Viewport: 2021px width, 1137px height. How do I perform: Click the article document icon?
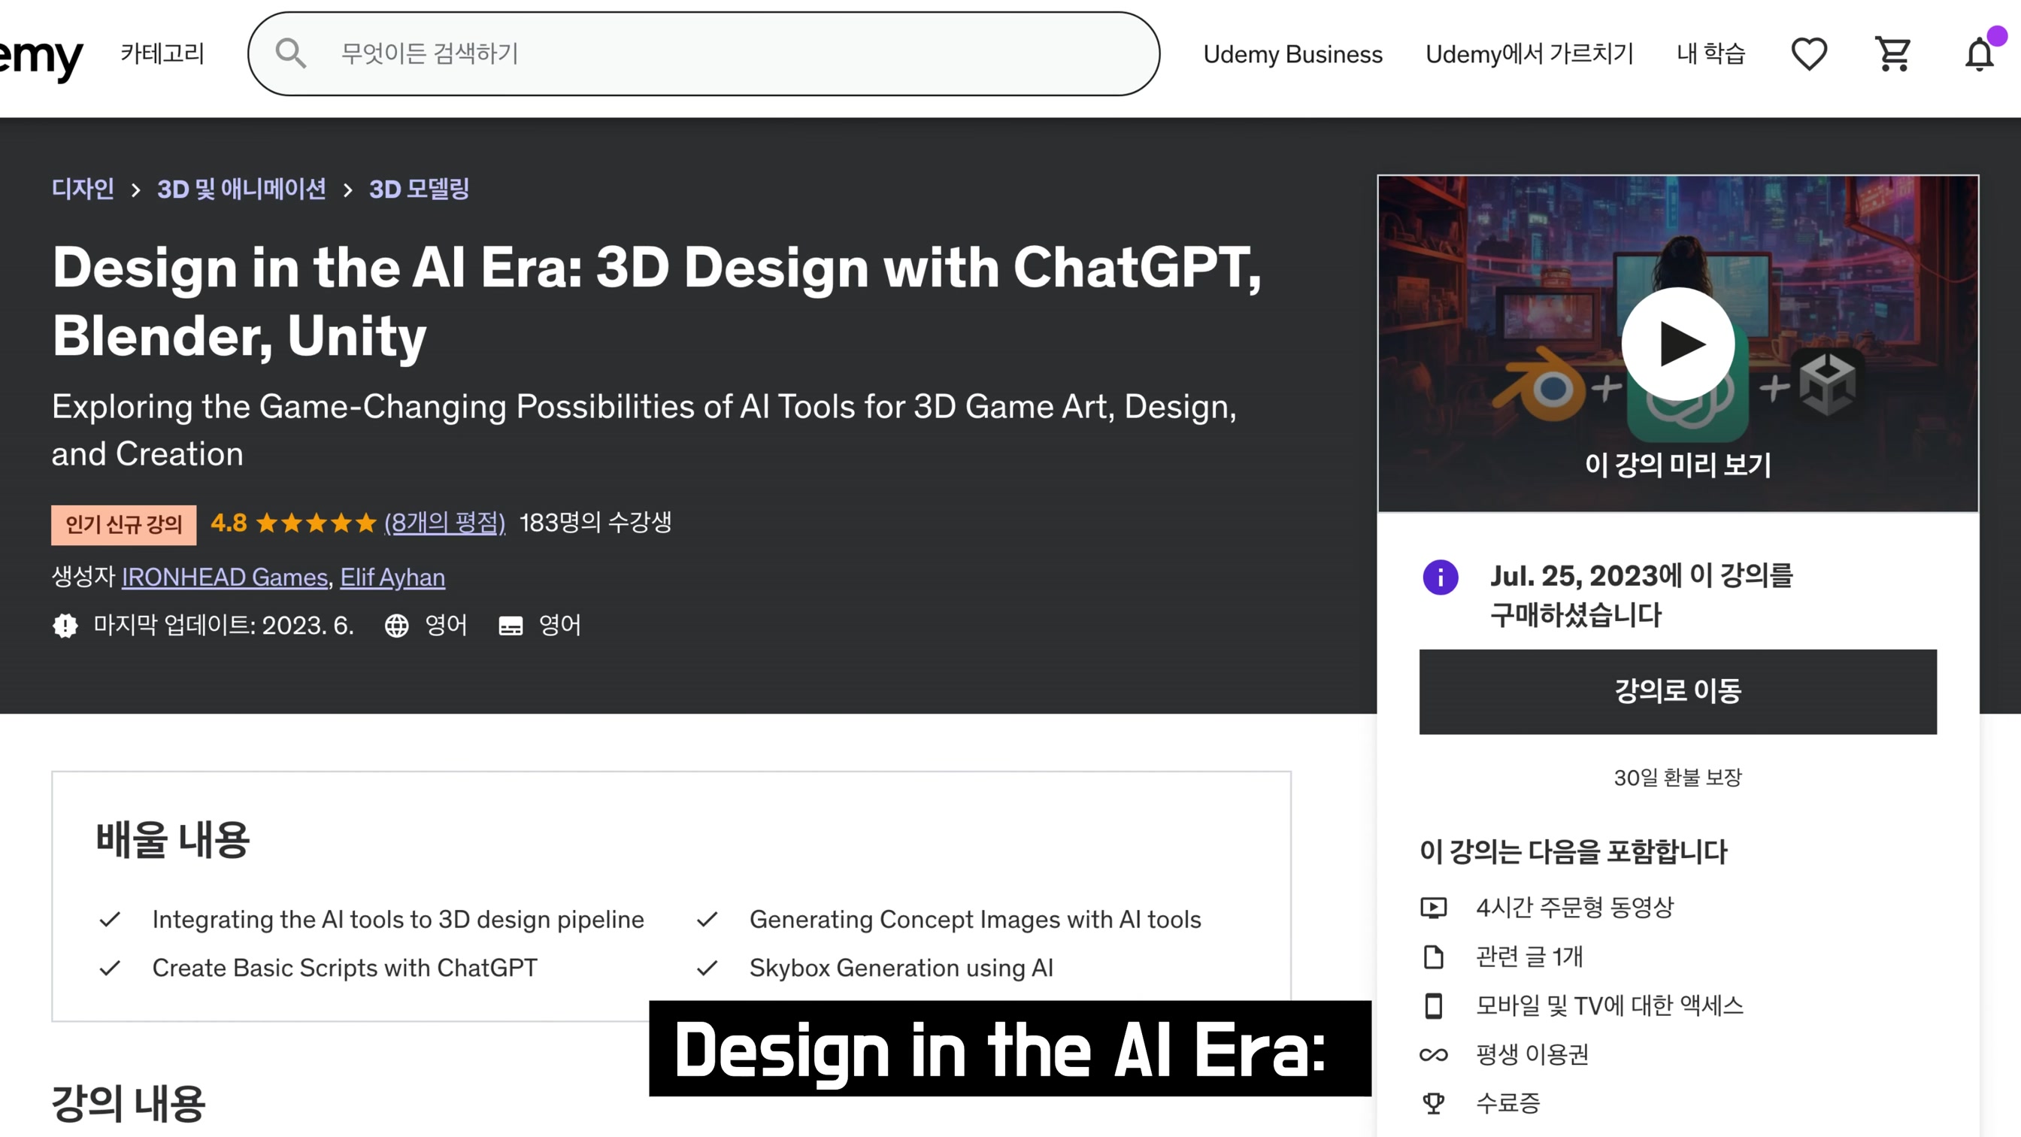click(x=1433, y=957)
